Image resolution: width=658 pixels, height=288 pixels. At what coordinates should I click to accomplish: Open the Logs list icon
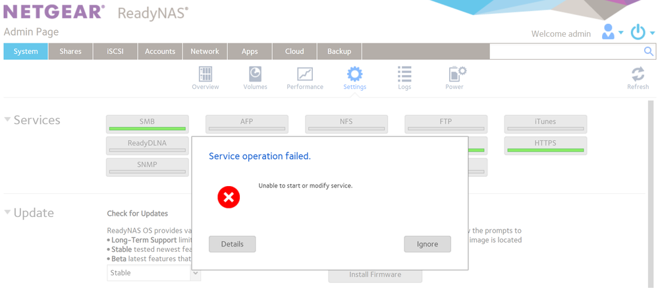coord(404,74)
